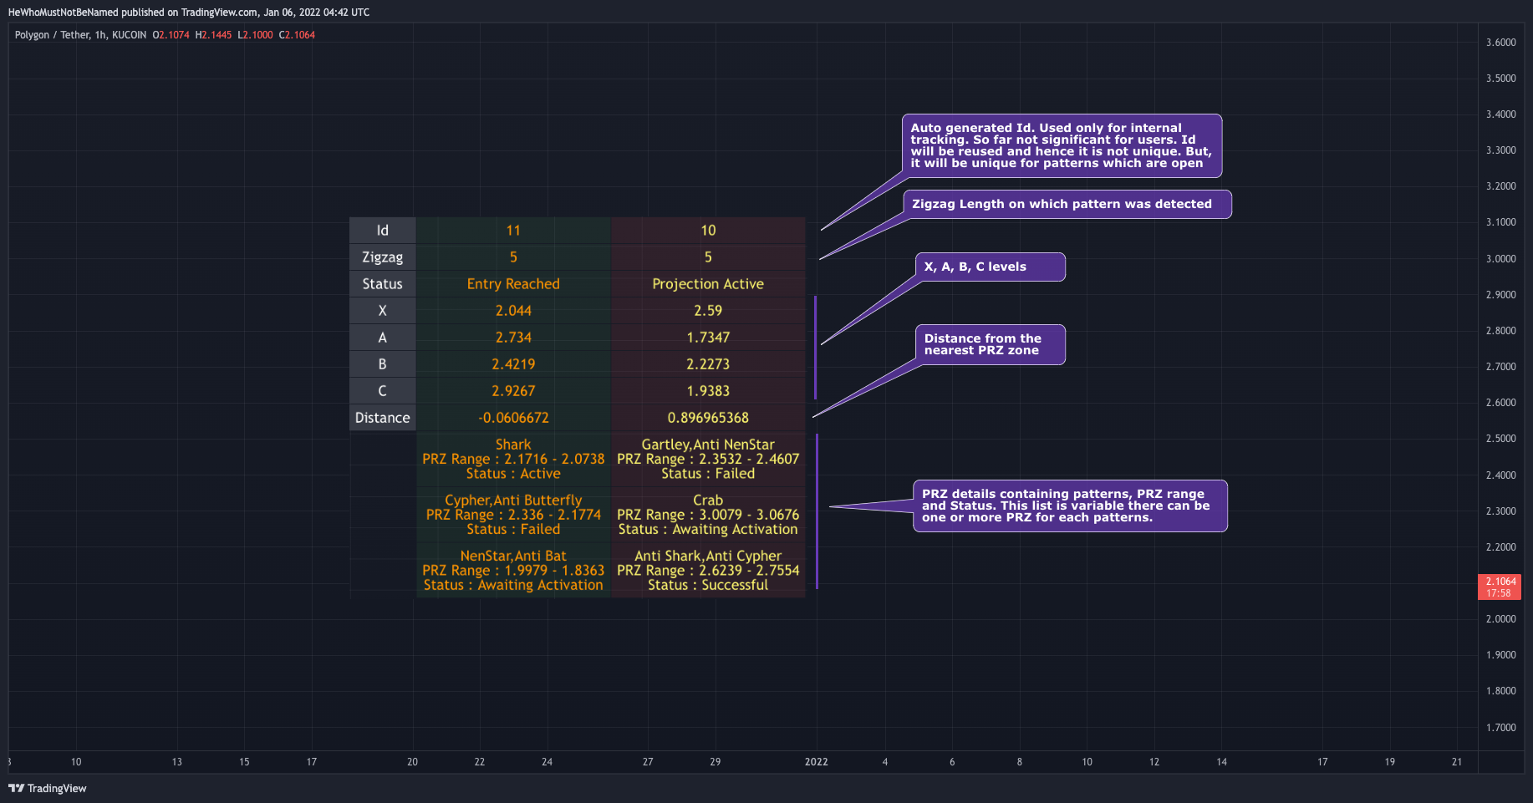This screenshot has width=1533, height=803.
Task: Click the low value L2.1000 in header
Action: pos(255,35)
